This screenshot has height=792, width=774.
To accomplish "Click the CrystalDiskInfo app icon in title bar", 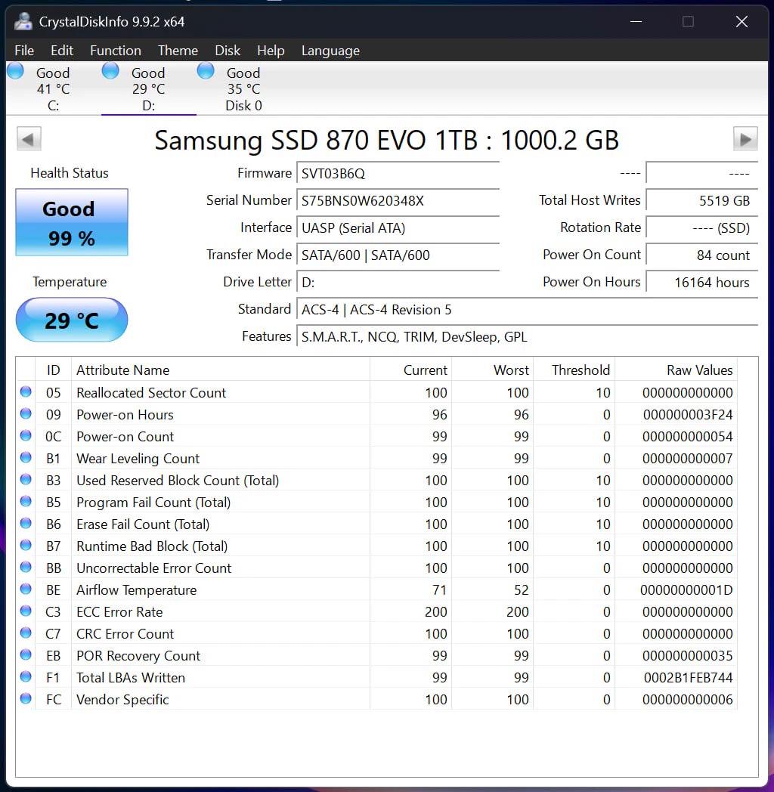I will coord(23,22).
